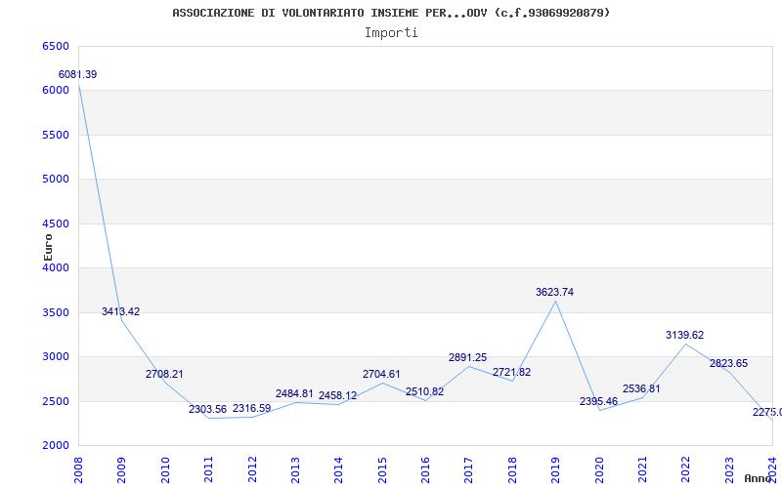
Task: Click x-axis year 2014
Action: click(x=338, y=470)
